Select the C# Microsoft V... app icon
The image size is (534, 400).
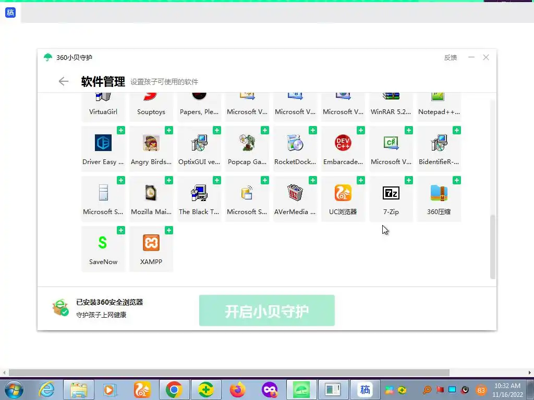pyautogui.click(x=391, y=143)
